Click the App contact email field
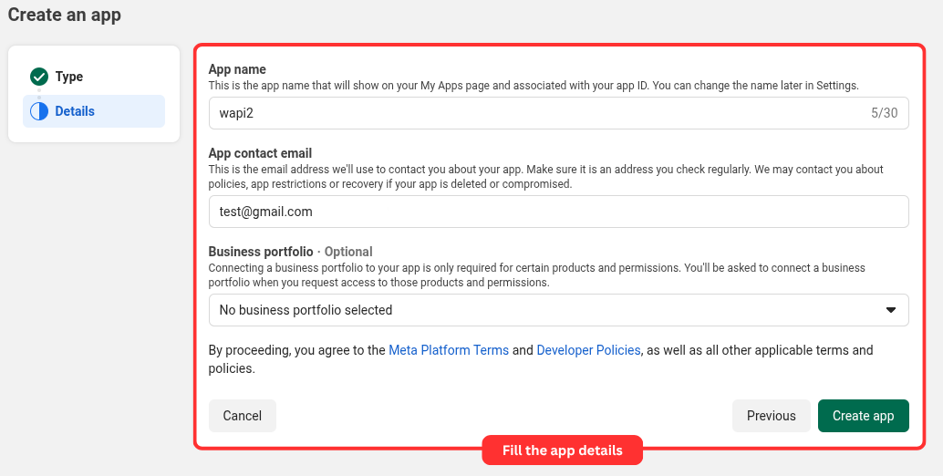943x476 pixels. point(559,212)
